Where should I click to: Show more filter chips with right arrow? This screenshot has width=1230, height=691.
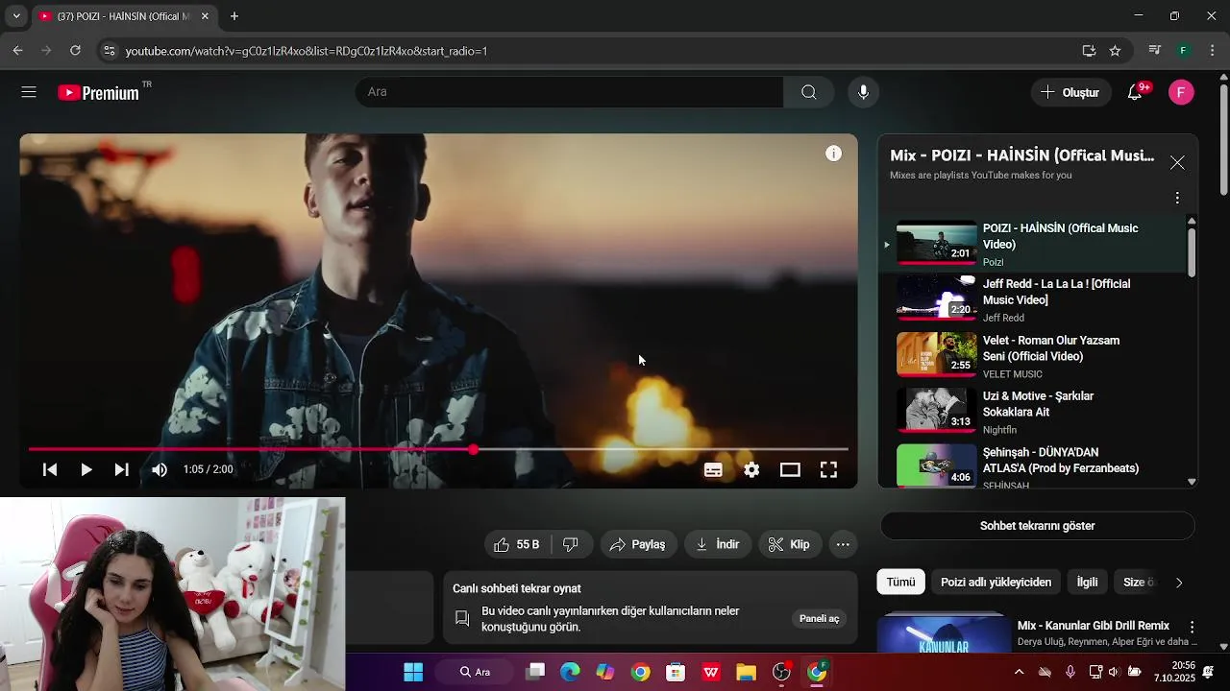pyautogui.click(x=1179, y=583)
